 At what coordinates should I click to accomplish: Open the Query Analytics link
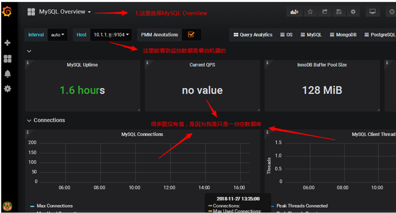(x=253, y=35)
